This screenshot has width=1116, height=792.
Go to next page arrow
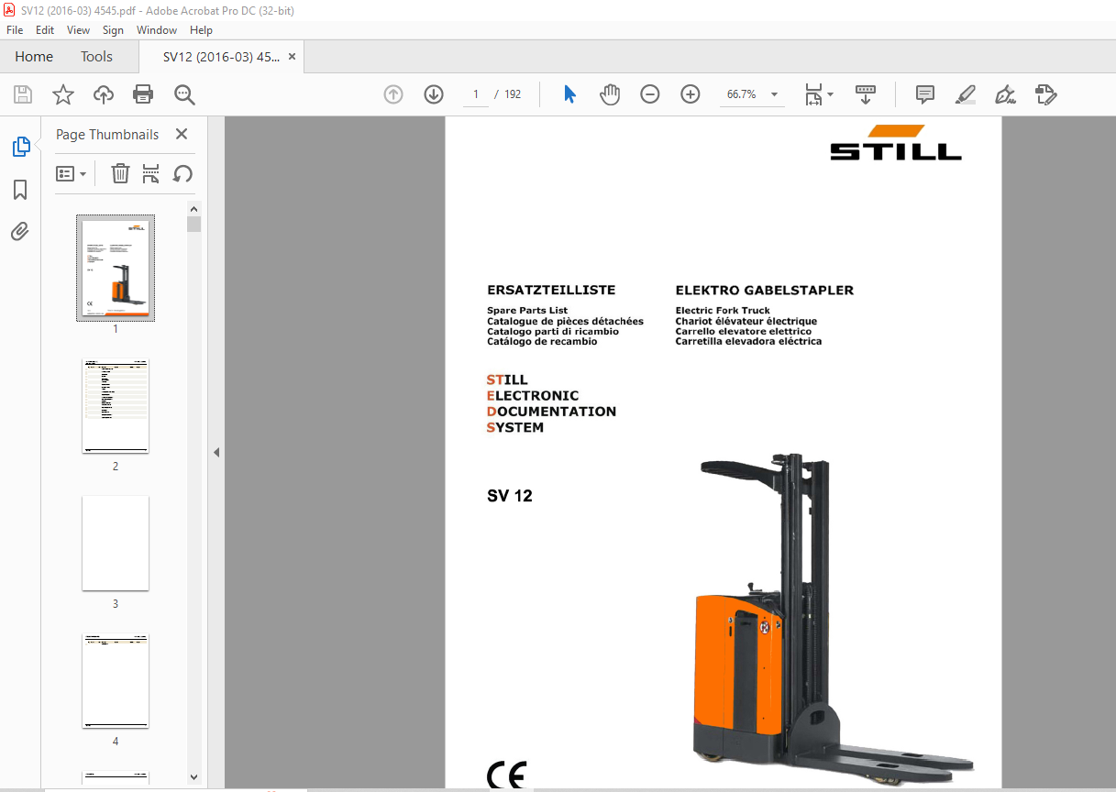[x=434, y=94]
